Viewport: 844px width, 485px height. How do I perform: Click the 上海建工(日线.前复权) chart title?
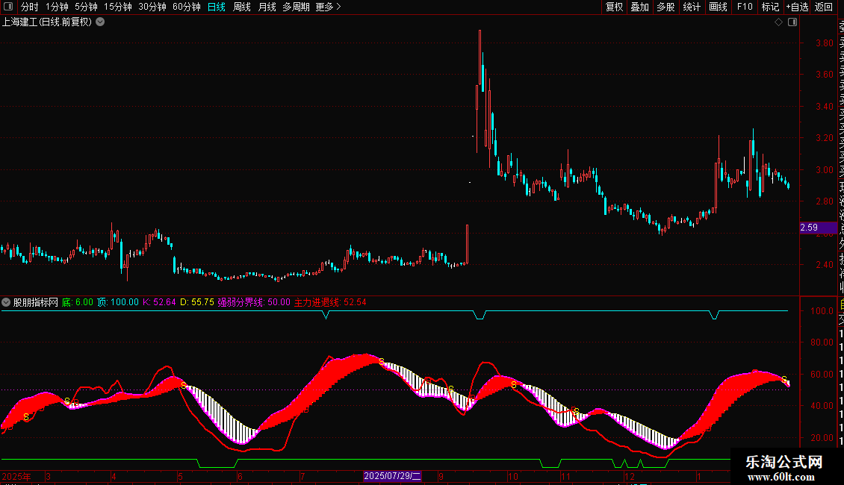(x=47, y=22)
